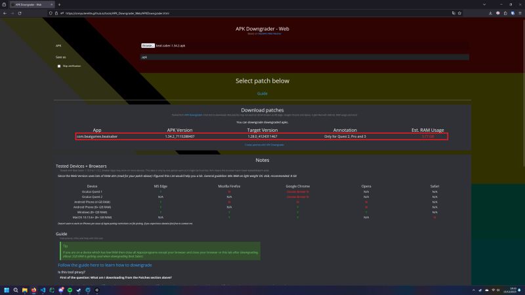Select the com.beatgames.beatsaber patch row
Viewport: 525px width, 295px height.
tap(261, 136)
